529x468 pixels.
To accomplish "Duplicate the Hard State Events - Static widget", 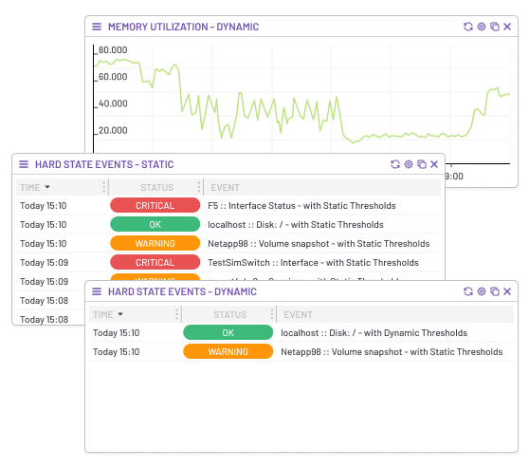I will click(x=422, y=164).
